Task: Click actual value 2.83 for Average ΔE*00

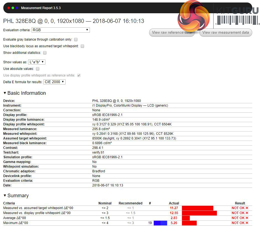Action: pos(174,218)
